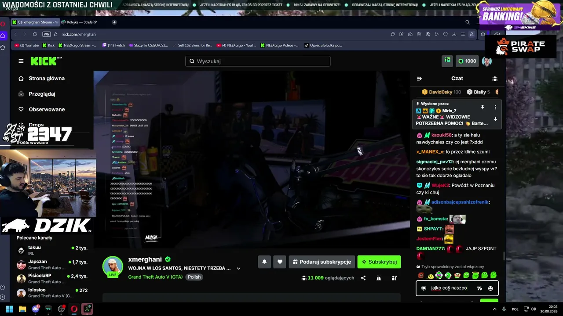
Task: Click chat username adisonbajcepsshizofrenik
Action: (x=460, y=202)
